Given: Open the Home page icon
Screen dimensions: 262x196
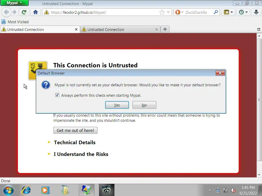Looking at the screenshot, I should point(35,12).
